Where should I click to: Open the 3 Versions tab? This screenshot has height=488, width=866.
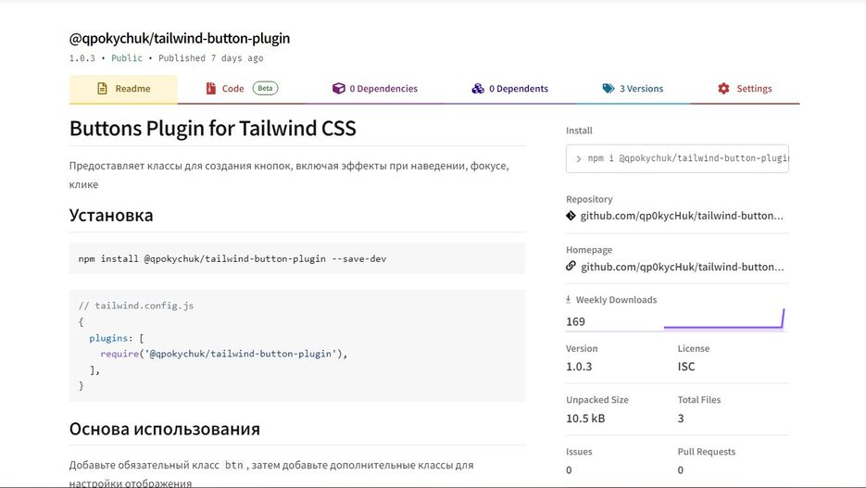coord(633,89)
